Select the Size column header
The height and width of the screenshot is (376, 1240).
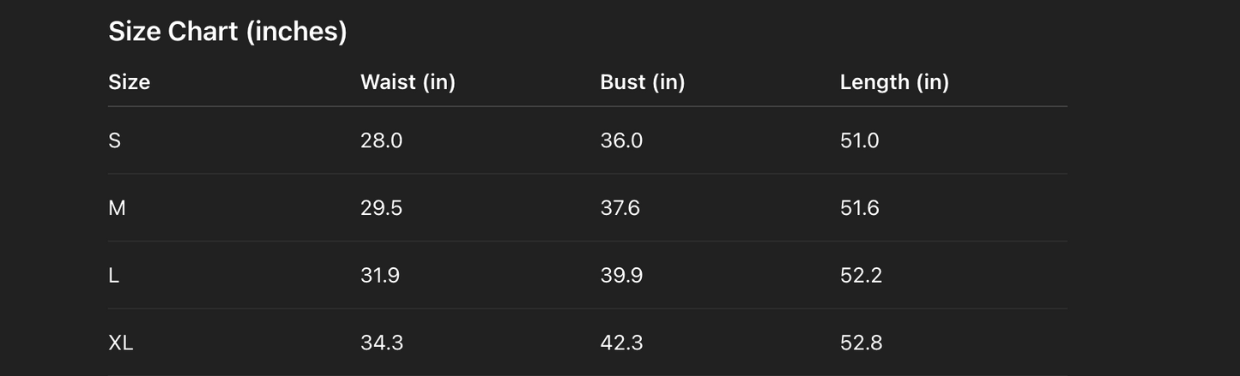coord(129,82)
